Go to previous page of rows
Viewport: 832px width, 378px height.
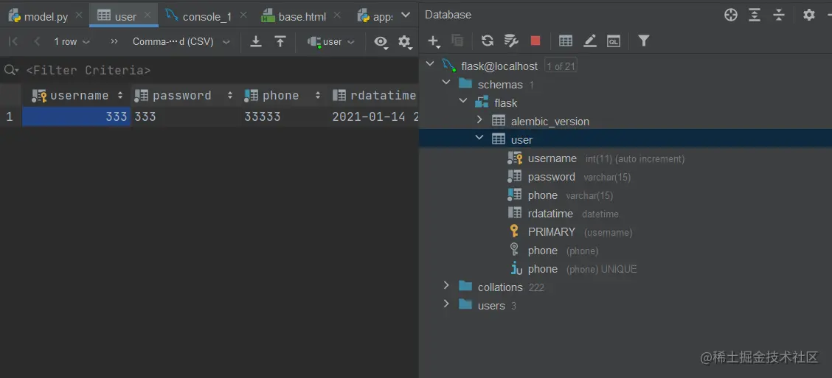(37, 41)
